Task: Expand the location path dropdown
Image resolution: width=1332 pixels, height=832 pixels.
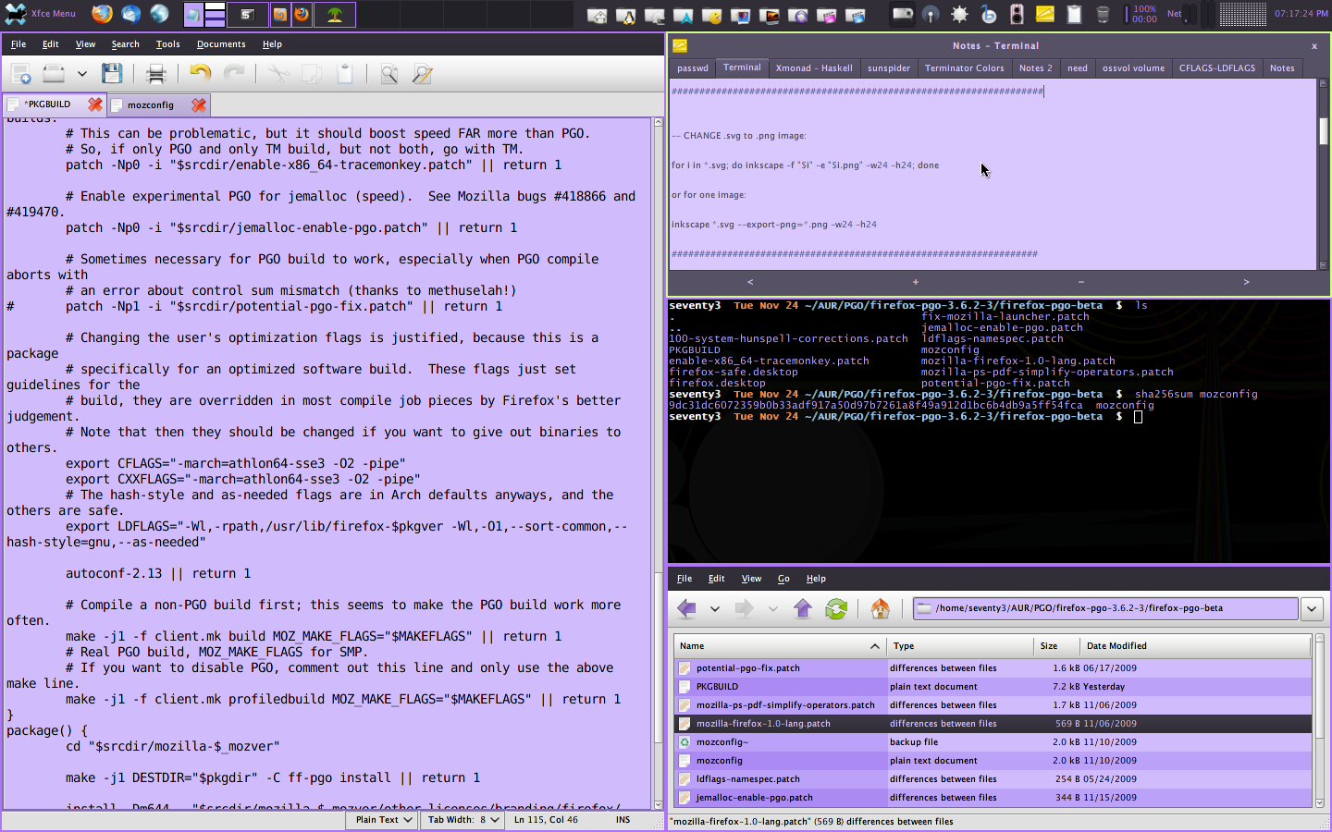Action: [x=1312, y=608]
